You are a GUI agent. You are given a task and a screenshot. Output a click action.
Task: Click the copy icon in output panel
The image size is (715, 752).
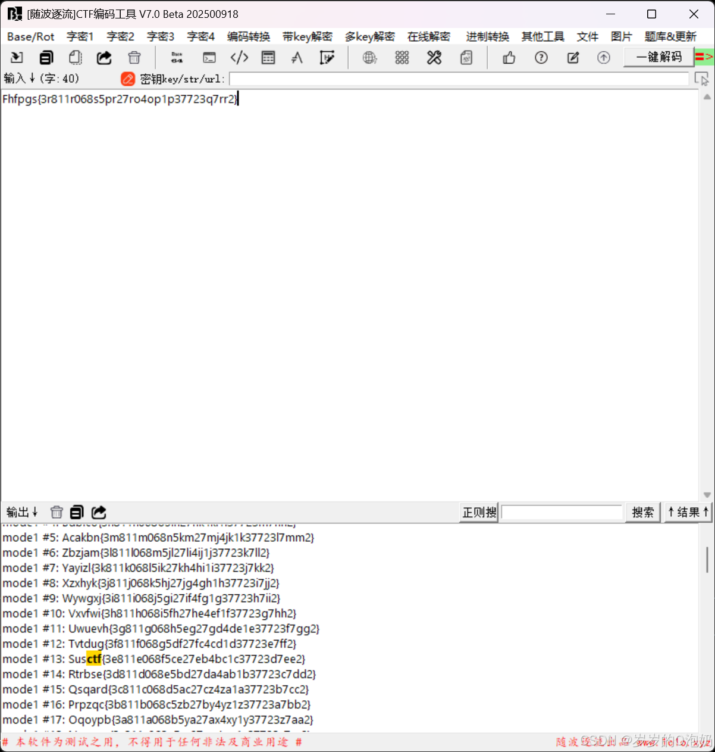77,512
